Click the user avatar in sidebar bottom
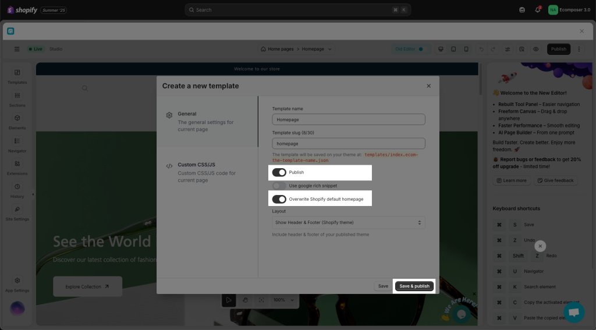Image resolution: width=596 pixels, height=330 pixels. pyautogui.click(x=17, y=308)
